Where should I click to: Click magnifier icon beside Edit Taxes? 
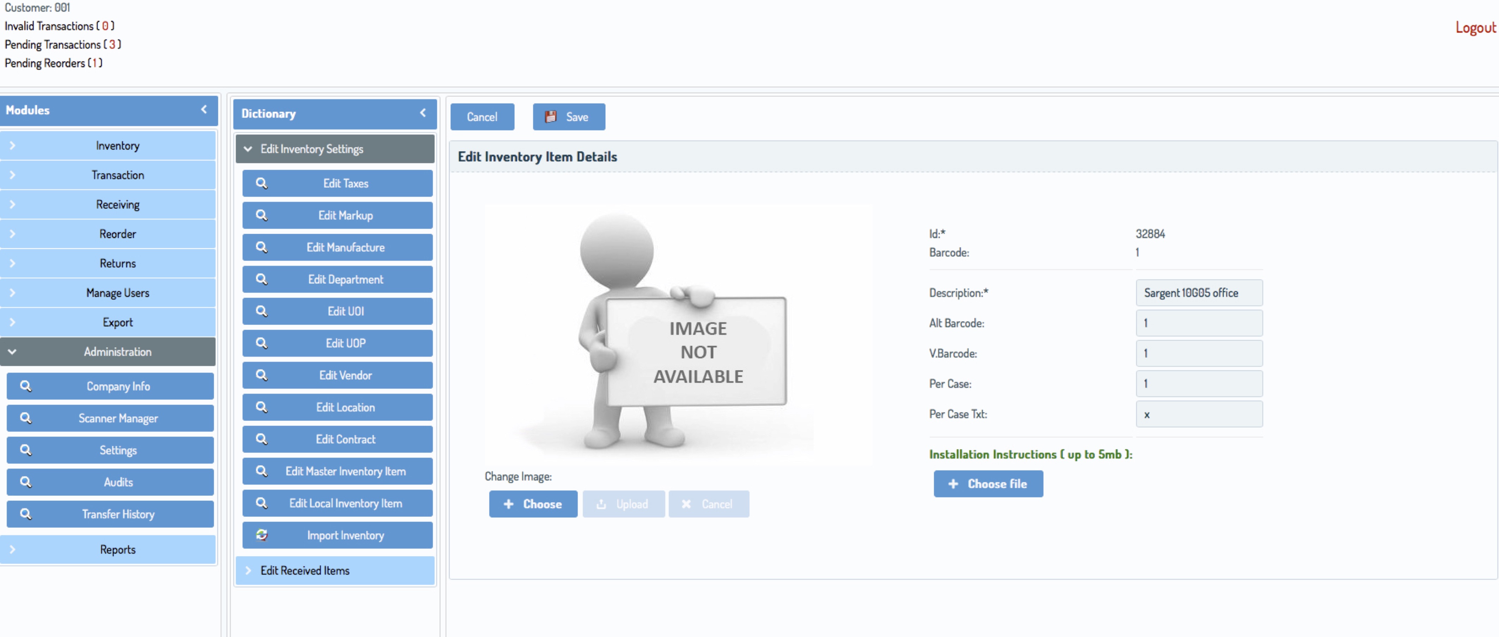262,183
